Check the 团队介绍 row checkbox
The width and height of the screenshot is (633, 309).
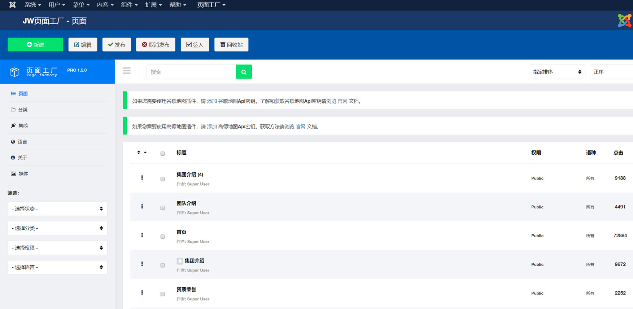point(162,208)
